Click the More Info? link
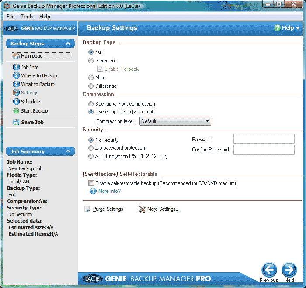 [109, 191]
